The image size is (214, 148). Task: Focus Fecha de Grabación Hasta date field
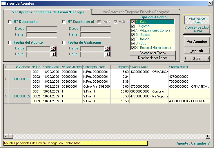[x=92, y=54]
